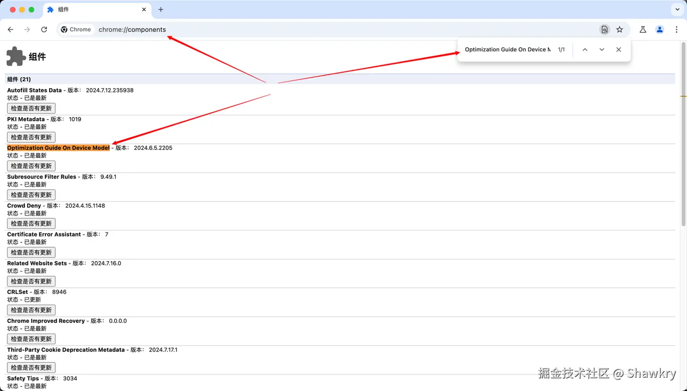687x391 pixels.
Task: Click the CRLSet version 8946
Action: [x=59, y=292]
